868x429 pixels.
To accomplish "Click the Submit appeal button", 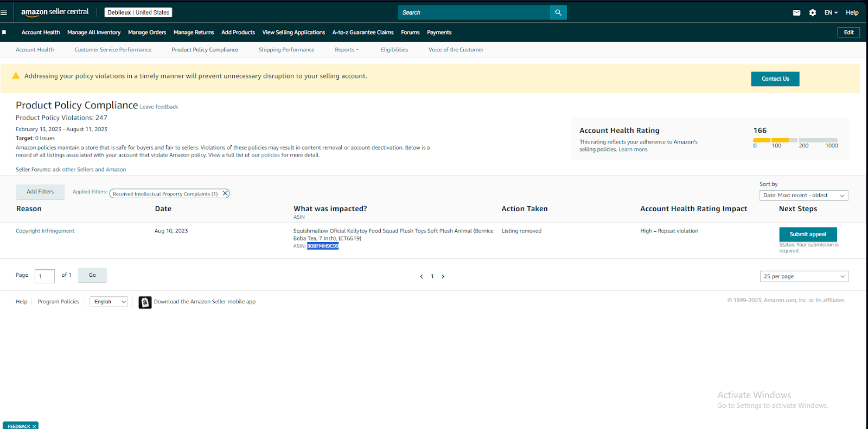I will pos(808,234).
